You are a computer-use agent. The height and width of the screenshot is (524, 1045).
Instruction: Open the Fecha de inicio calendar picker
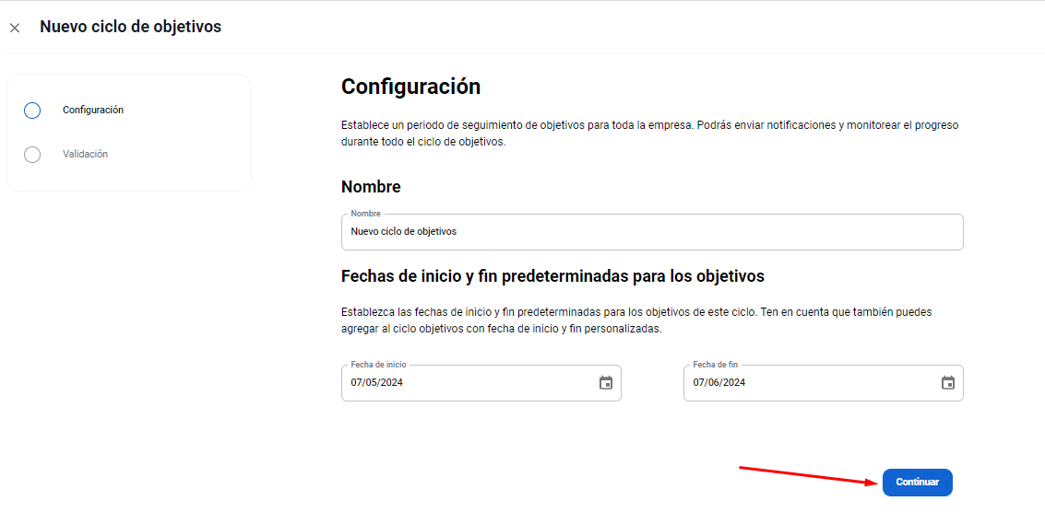(x=606, y=383)
